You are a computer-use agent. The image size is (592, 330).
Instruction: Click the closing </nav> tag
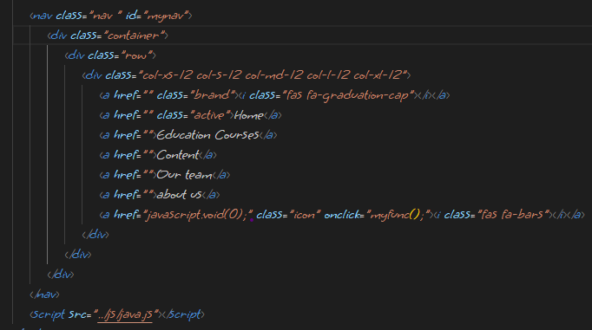click(44, 294)
